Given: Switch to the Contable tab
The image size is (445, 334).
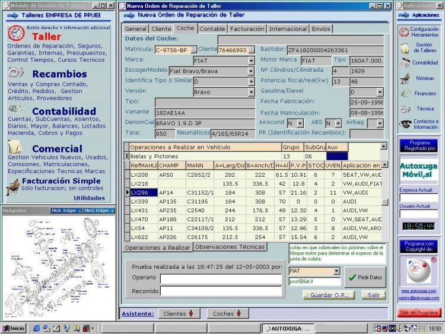Looking at the screenshot, I should tap(212, 28).
